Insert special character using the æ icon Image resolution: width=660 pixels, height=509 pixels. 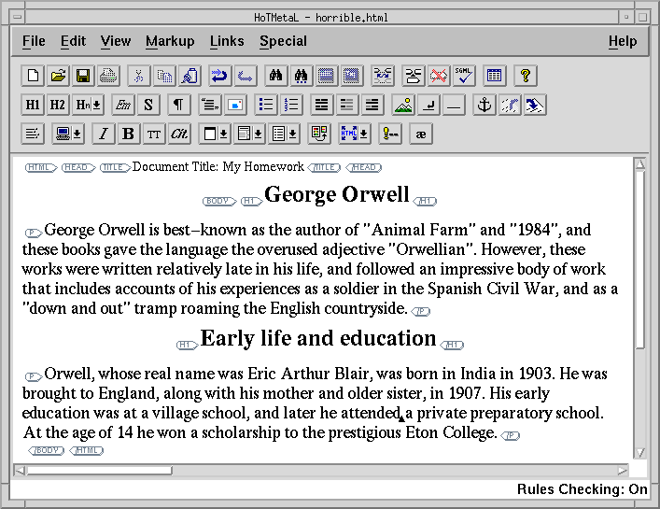tap(421, 134)
